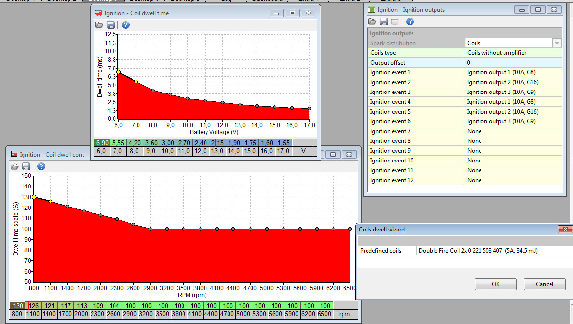The image size is (573, 324).
Task: Select the 130 scale cell for 800 rpm
Action: coord(17,306)
